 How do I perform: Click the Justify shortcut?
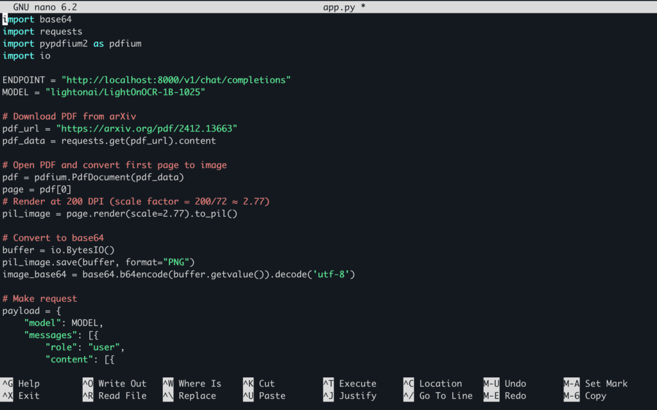point(357,396)
